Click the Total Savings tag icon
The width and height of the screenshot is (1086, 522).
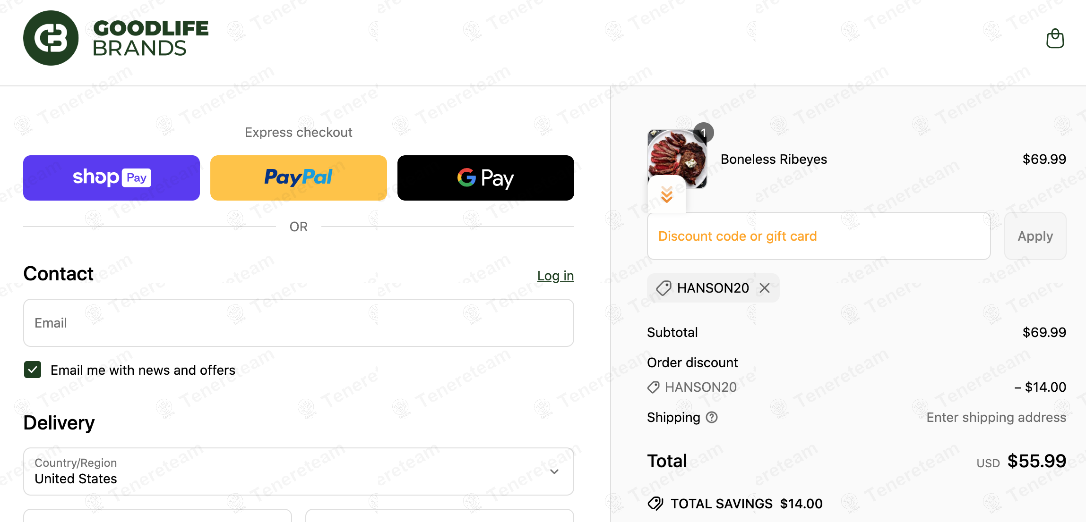655,504
